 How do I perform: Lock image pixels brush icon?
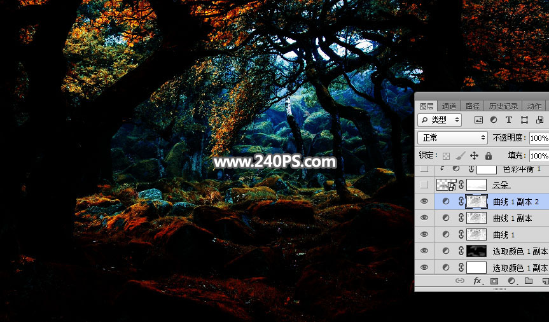coord(460,155)
